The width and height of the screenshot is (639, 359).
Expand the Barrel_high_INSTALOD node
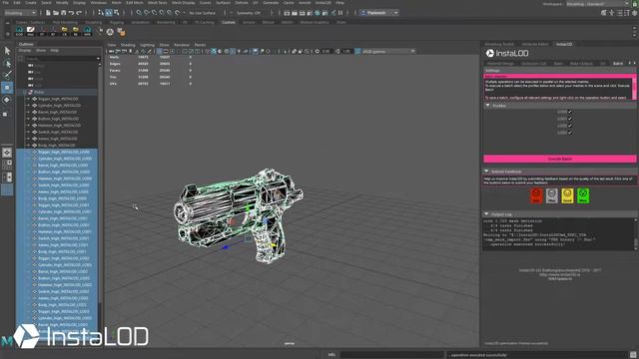click(28, 112)
